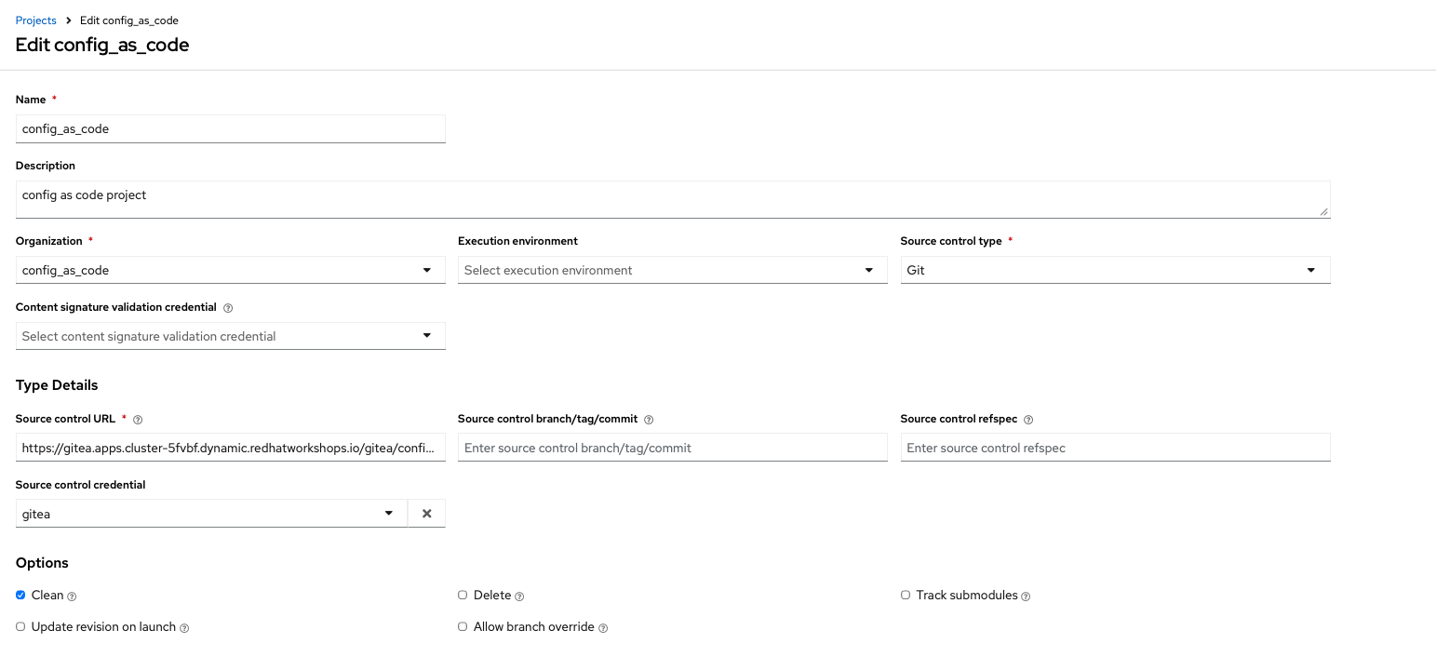Click the Source control refspec field
This screenshot has width=1436, height=657.
click(x=1115, y=448)
